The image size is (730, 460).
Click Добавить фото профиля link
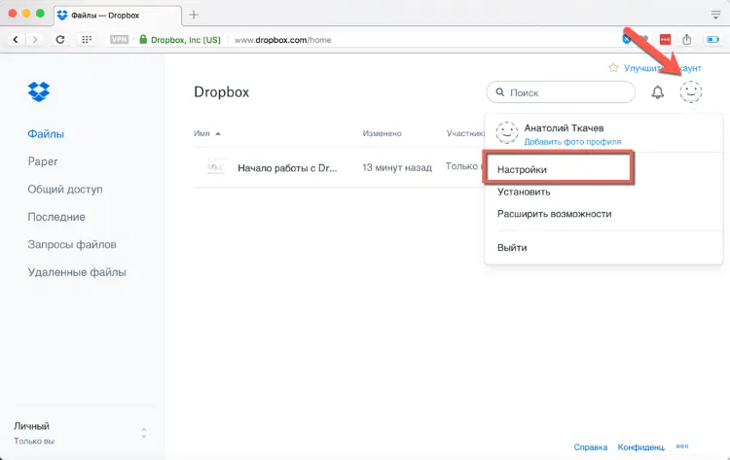coord(572,142)
